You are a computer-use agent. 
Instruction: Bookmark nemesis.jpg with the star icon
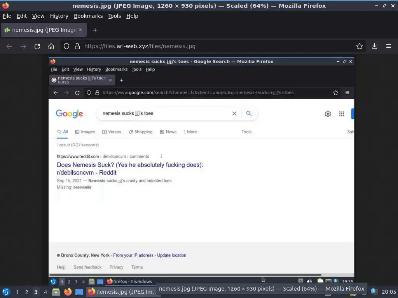360,46
